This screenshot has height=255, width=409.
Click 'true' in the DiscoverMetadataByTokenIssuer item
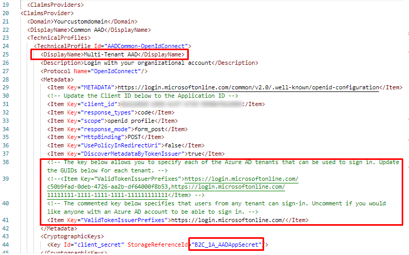point(194,154)
